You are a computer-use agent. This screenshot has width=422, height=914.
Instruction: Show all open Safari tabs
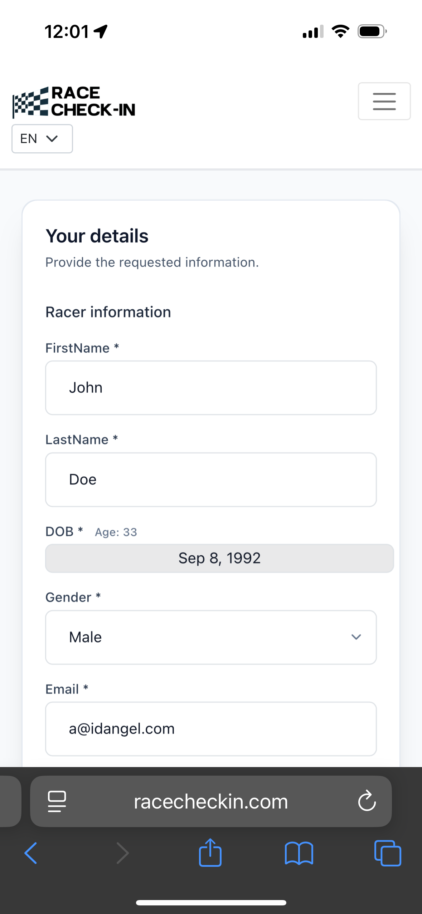coord(387,853)
